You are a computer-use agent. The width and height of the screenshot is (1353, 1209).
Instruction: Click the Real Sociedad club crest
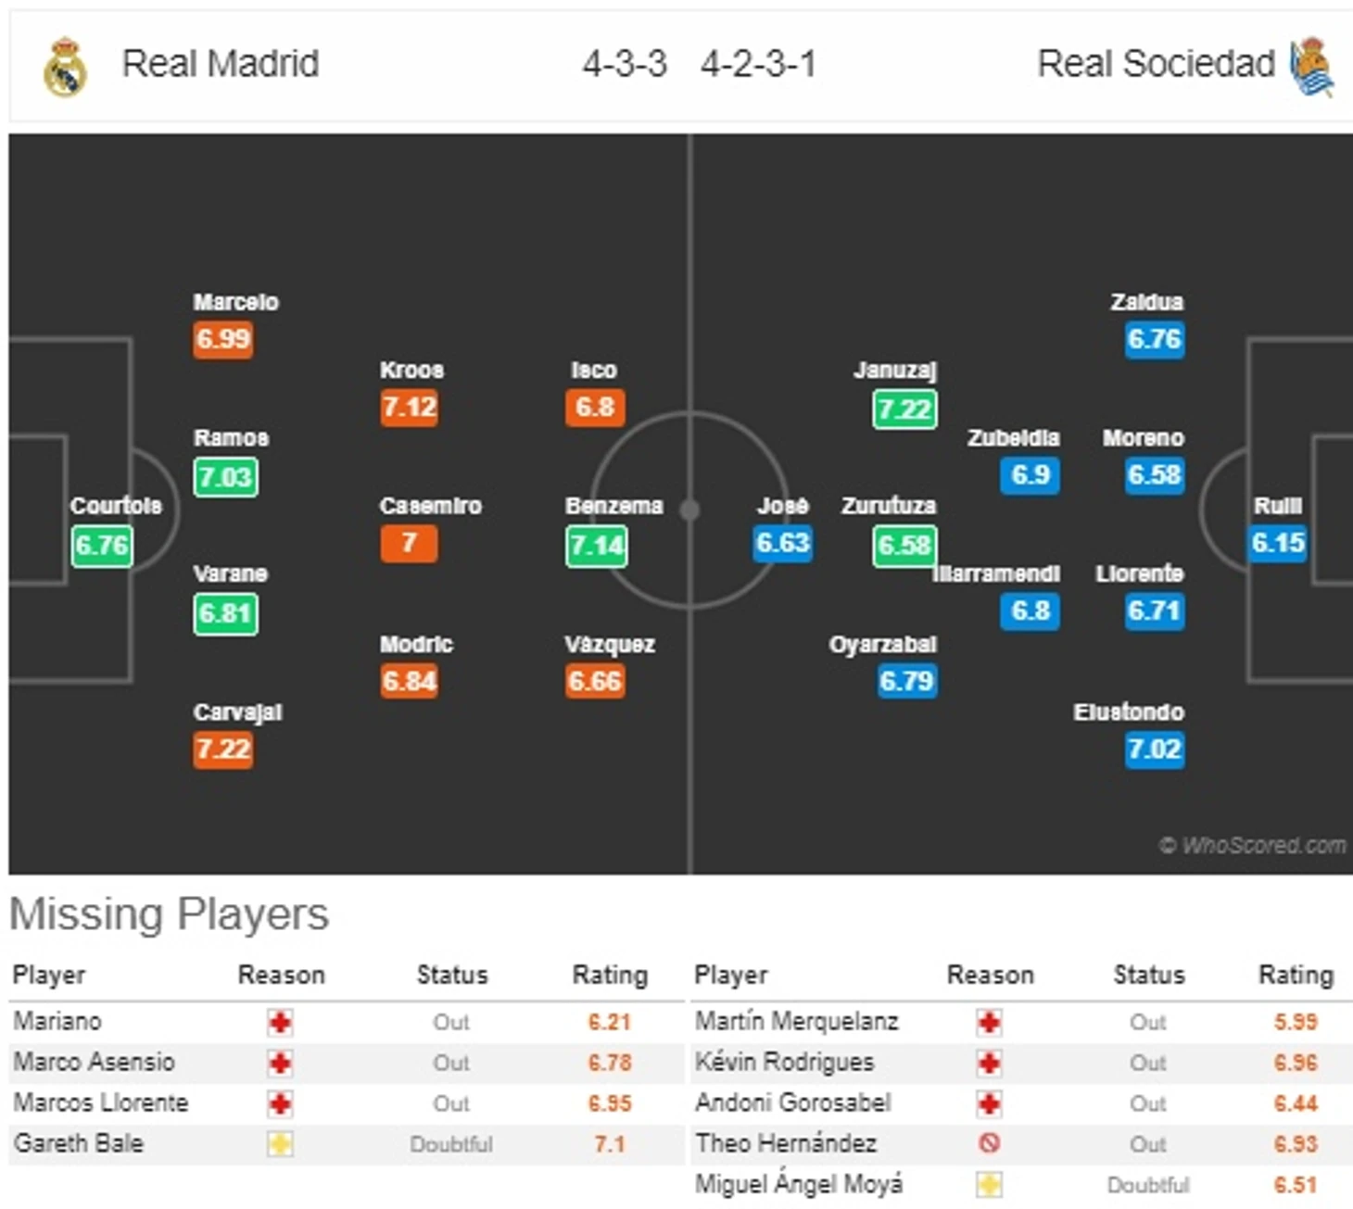pos(1312,66)
